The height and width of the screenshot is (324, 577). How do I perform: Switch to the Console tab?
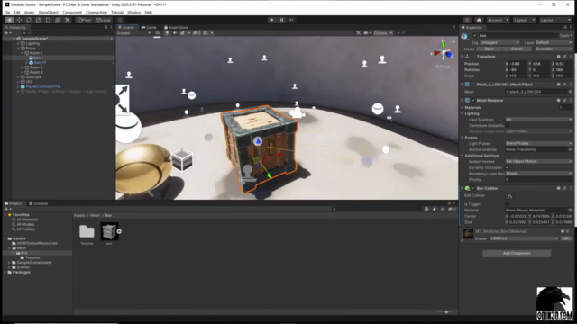pyautogui.click(x=38, y=203)
